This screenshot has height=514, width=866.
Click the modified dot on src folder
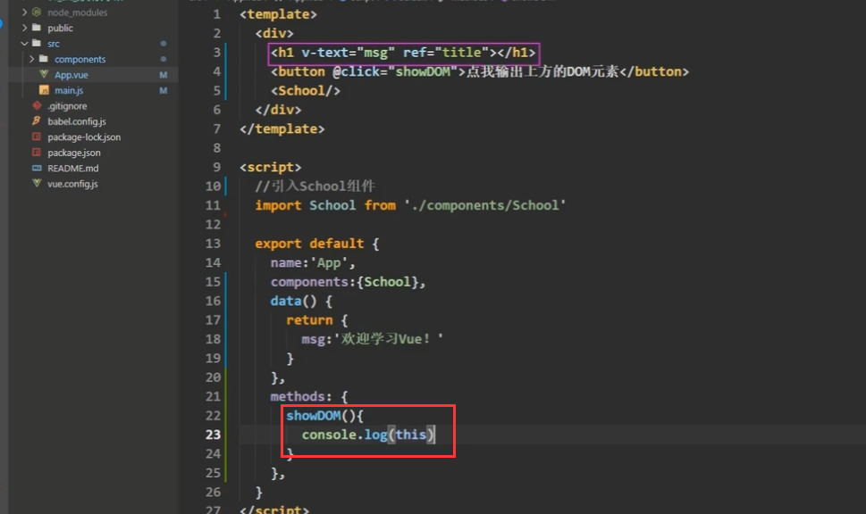(163, 43)
